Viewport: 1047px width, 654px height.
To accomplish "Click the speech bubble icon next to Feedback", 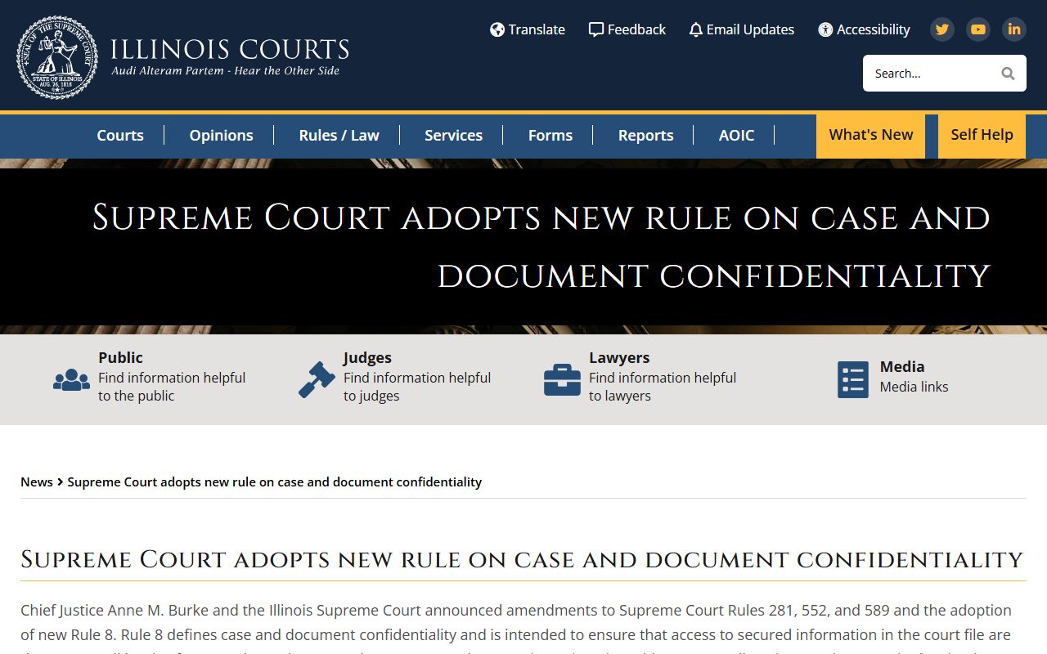I will click(596, 29).
